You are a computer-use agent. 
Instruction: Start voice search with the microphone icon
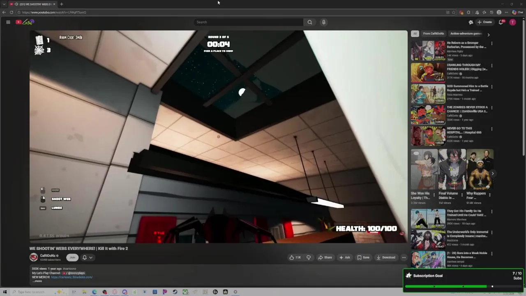[x=324, y=22]
